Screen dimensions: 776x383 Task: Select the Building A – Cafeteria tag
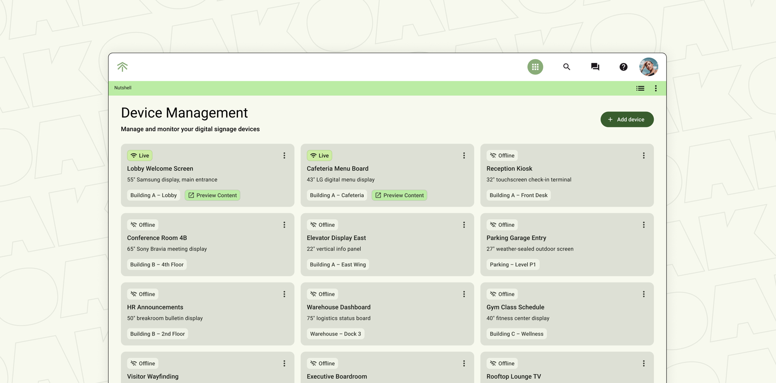point(337,195)
